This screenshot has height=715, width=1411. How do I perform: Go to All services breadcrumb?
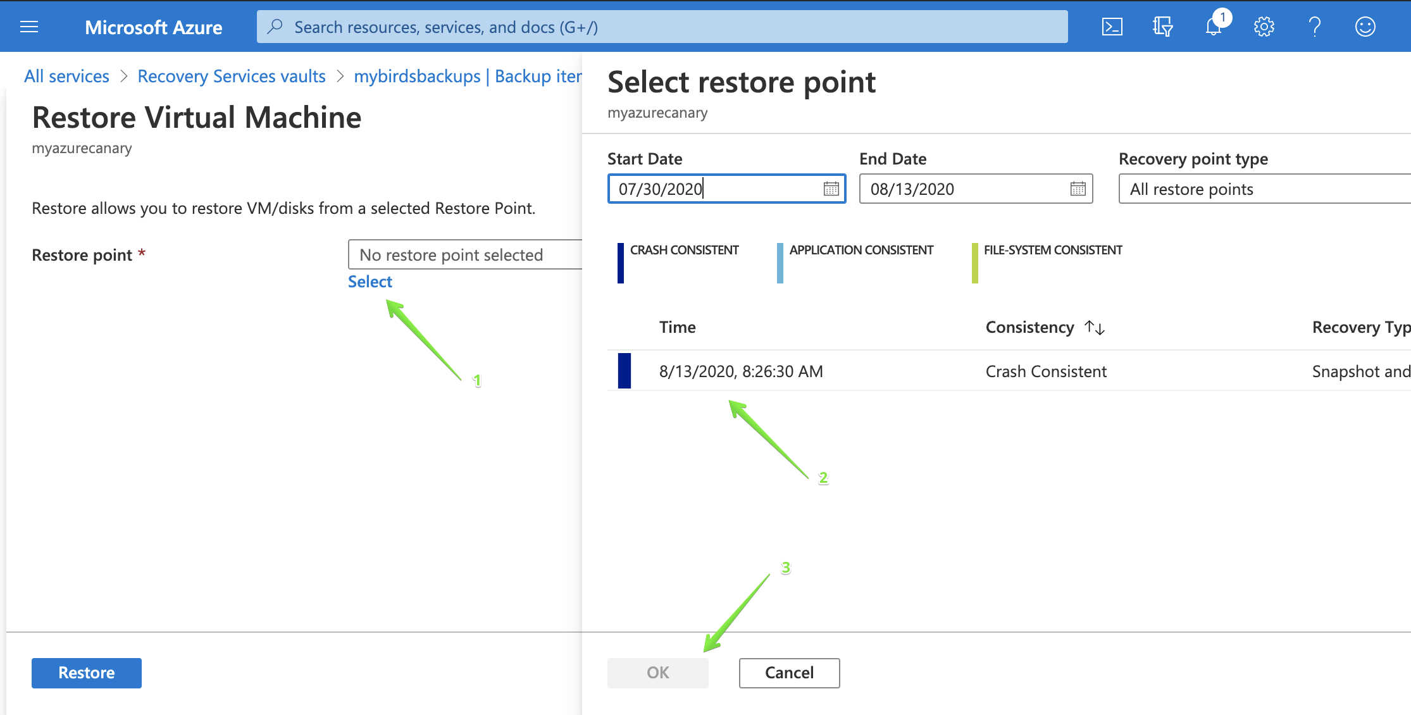[66, 76]
